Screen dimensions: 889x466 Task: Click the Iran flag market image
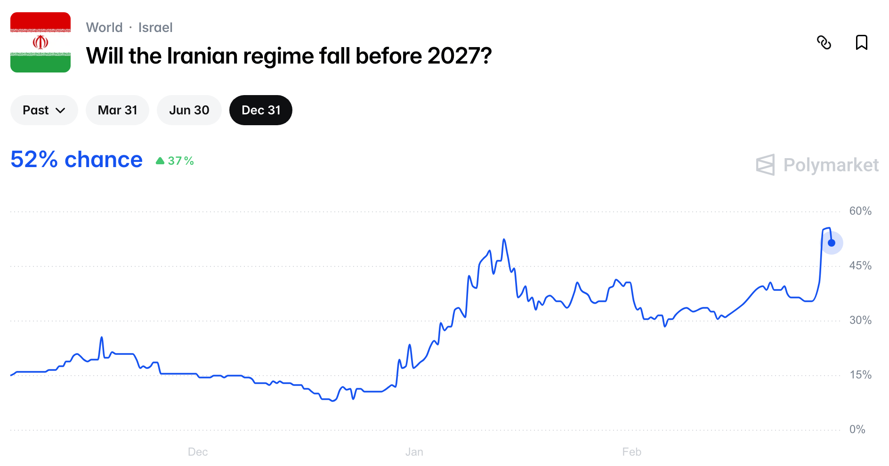[40, 42]
